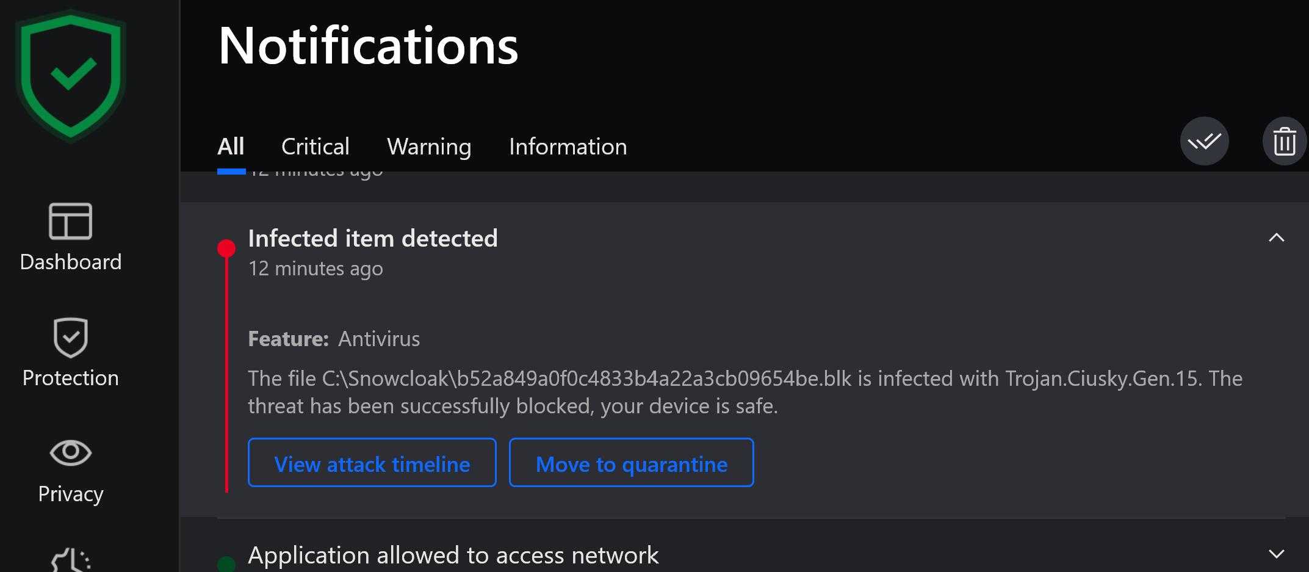
Task: Expand Application allowed to access network
Action: [1276, 554]
